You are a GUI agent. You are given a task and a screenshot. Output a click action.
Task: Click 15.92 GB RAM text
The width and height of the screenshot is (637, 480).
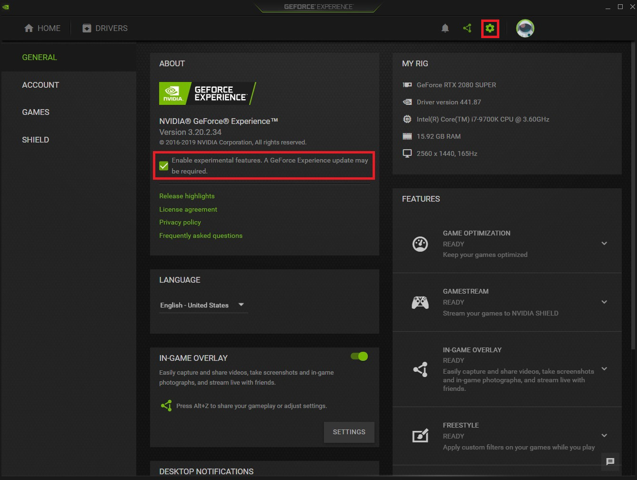439,136
